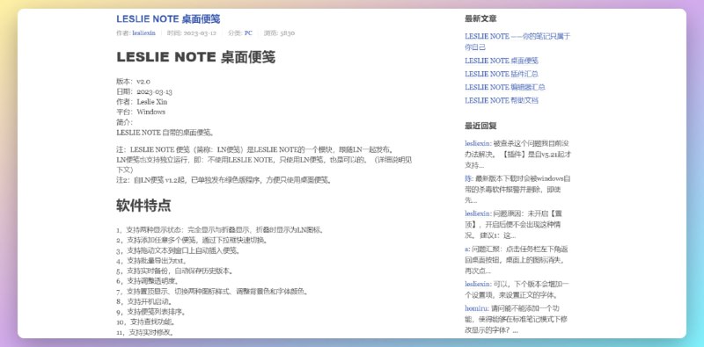The width and height of the screenshot is (704, 347).
Task: Click feature item 3 about 拖动文本到窗口
Action: [179, 250]
